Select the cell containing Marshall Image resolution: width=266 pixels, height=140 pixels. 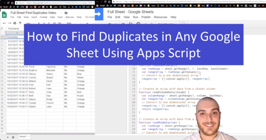click(55, 70)
